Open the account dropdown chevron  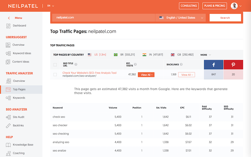point(241,6)
